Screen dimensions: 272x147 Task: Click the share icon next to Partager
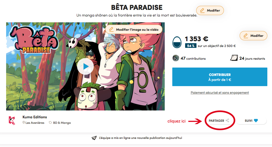(227, 121)
